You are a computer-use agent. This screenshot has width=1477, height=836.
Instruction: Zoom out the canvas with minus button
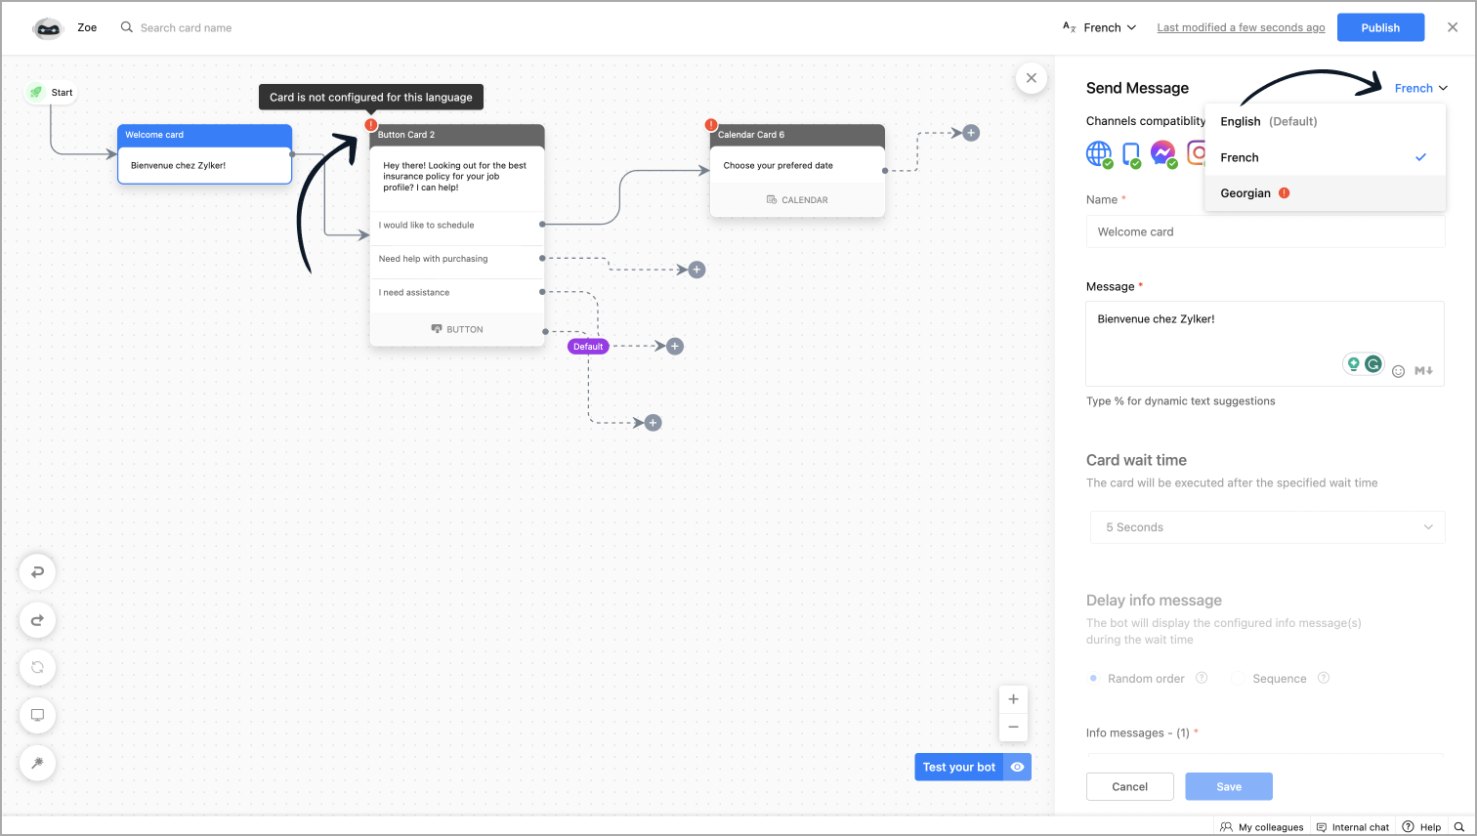1013,727
